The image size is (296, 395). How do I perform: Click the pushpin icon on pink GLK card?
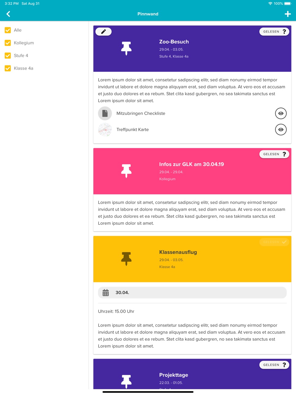[126, 171]
